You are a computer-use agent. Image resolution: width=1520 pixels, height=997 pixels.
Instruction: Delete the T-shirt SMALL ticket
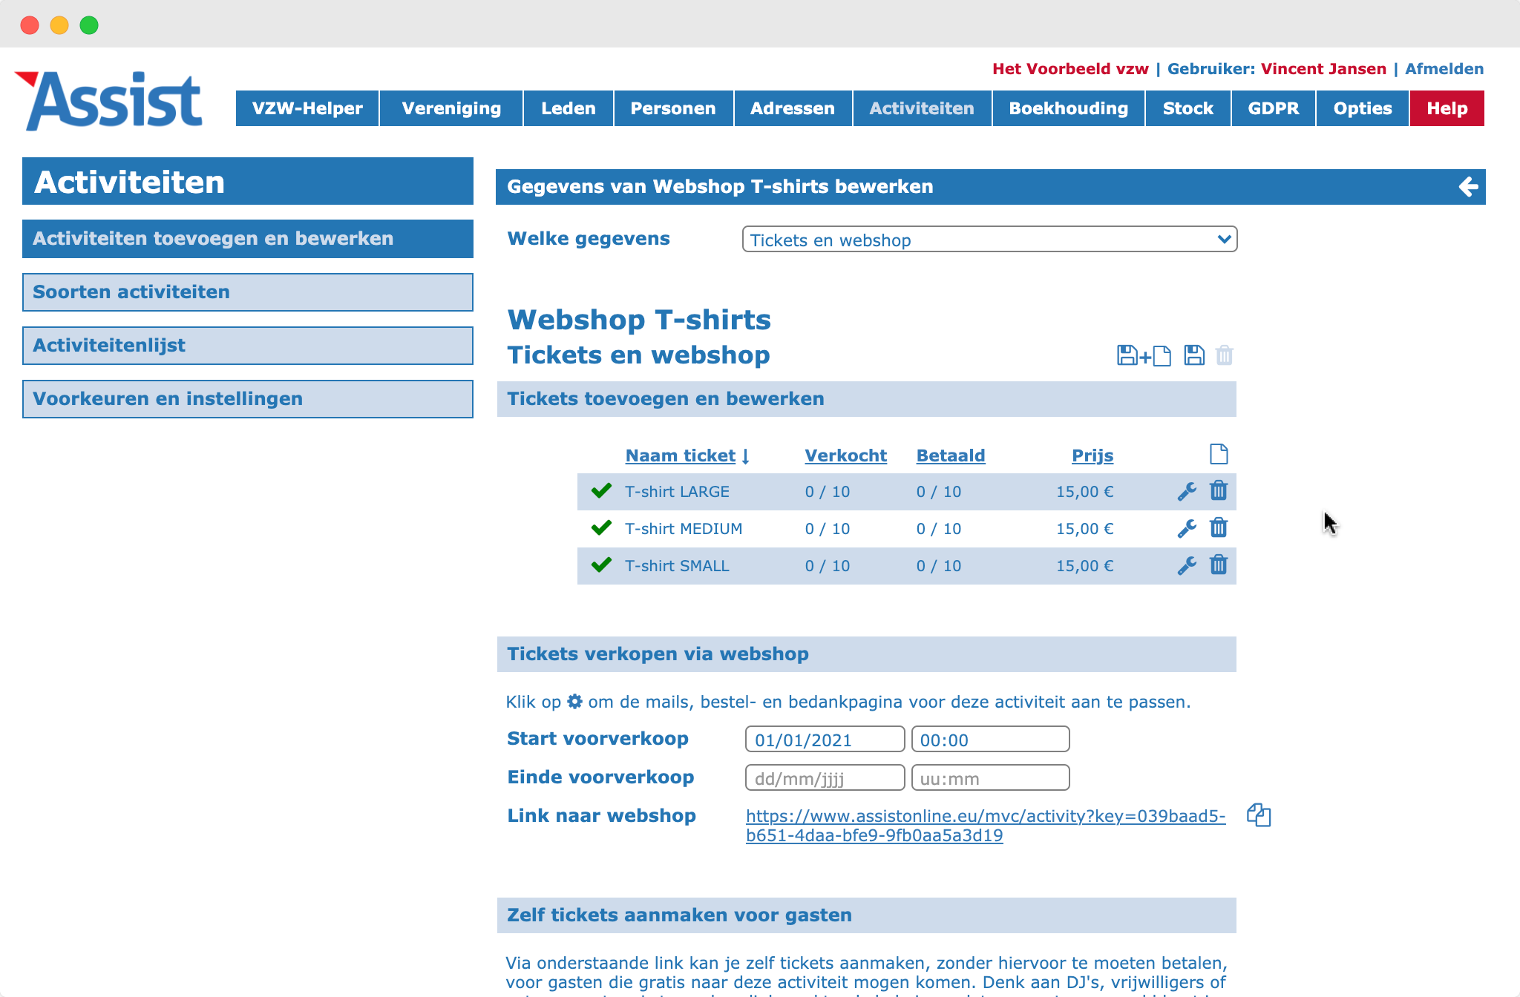[x=1219, y=565]
